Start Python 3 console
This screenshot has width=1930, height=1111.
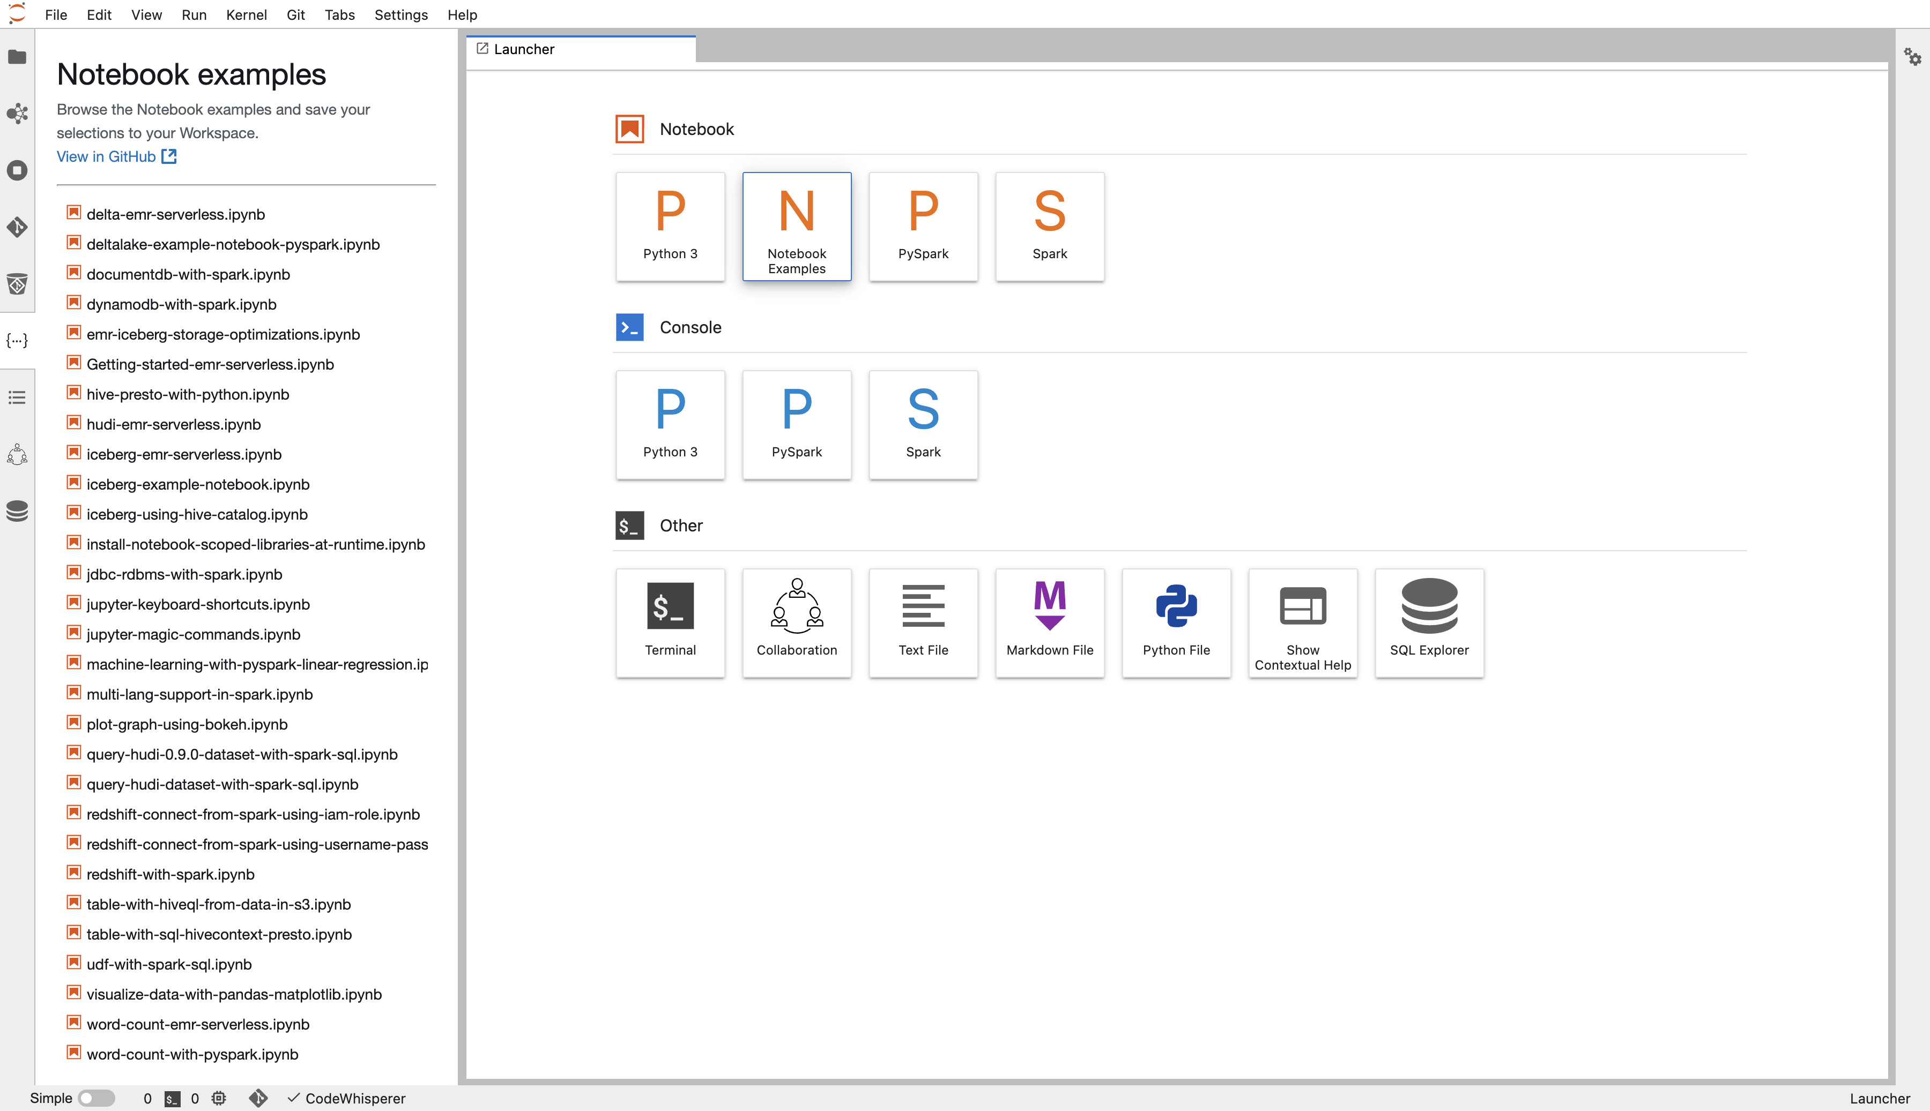click(x=670, y=425)
